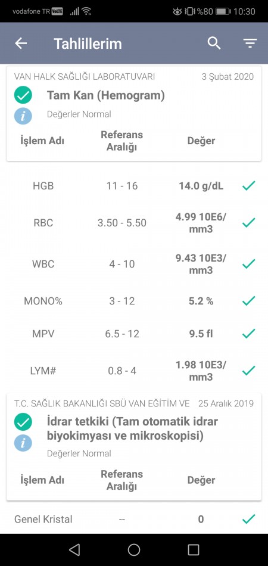Go back using the top-left arrow
The height and width of the screenshot is (566, 268).
pyautogui.click(x=21, y=43)
